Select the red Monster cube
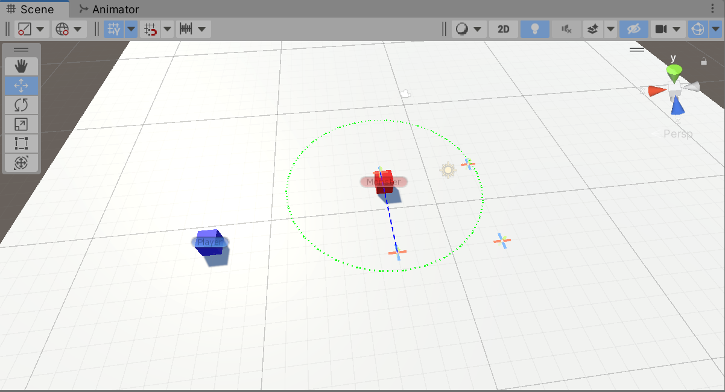The width and height of the screenshot is (725, 392). point(384,182)
